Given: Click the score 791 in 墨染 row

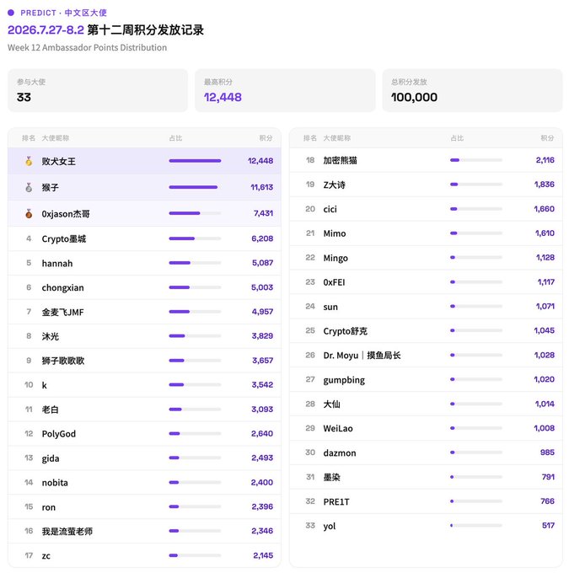Looking at the screenshot, I should pyautogui.click(x=548, y=477).
